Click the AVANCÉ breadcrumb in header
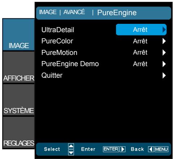Screen dimensions: 173x159 (x=74, y=12)
